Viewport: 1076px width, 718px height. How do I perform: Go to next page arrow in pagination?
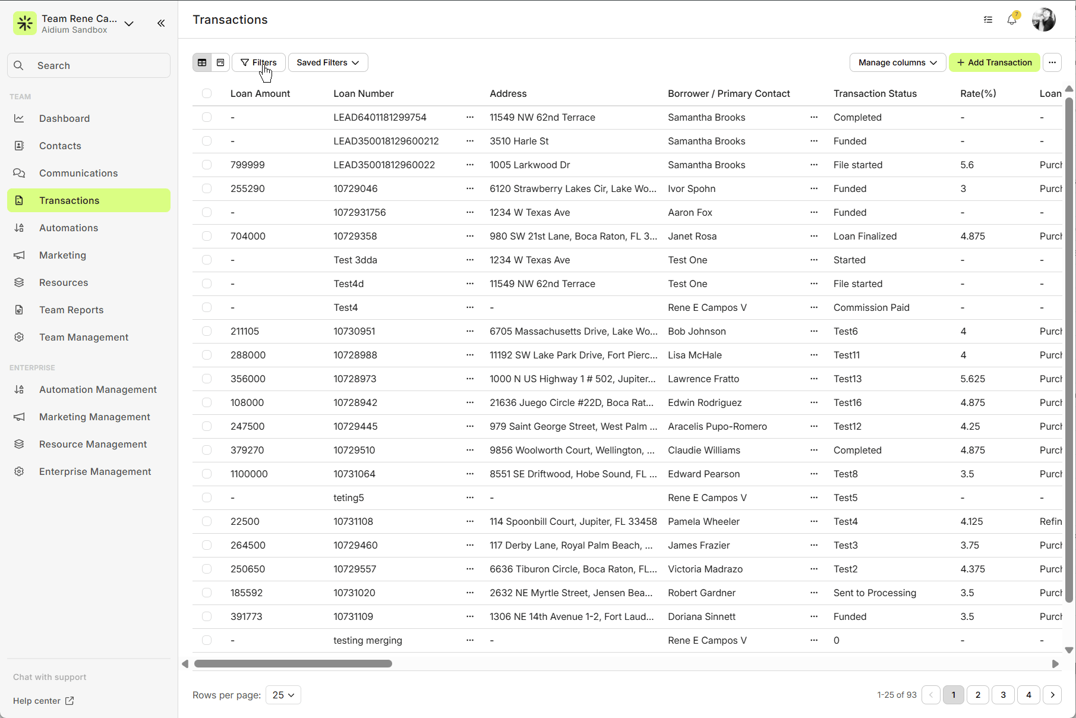tap(1052, 695)
